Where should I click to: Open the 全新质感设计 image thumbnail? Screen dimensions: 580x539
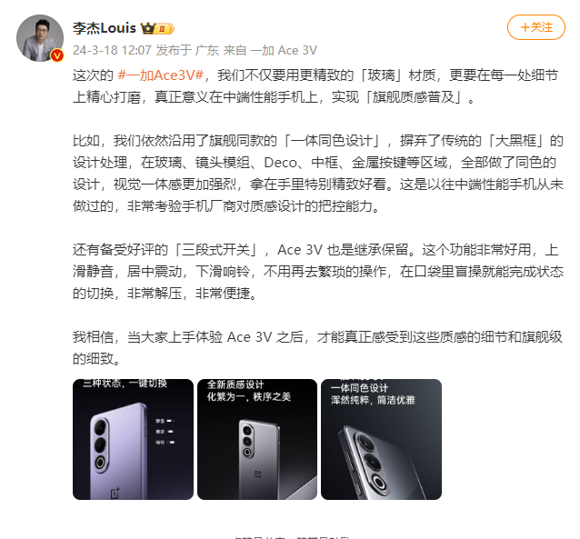pos(257,439)
